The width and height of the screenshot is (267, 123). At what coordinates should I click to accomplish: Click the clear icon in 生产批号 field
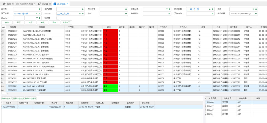click(256, 13)
